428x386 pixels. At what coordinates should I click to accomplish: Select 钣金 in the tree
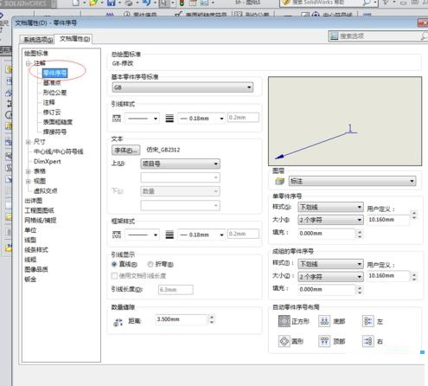point(30,279)
